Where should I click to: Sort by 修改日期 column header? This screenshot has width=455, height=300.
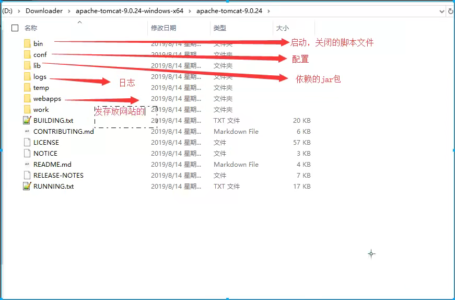tap(164, 28)
